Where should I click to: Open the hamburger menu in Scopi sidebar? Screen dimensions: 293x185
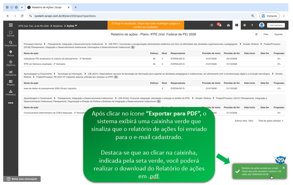11,25
